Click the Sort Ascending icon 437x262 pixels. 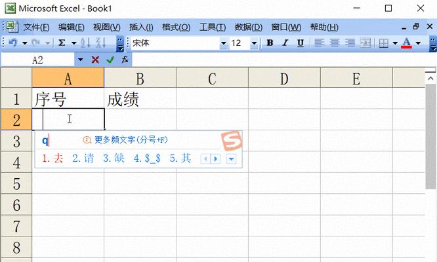click(85, 43)
